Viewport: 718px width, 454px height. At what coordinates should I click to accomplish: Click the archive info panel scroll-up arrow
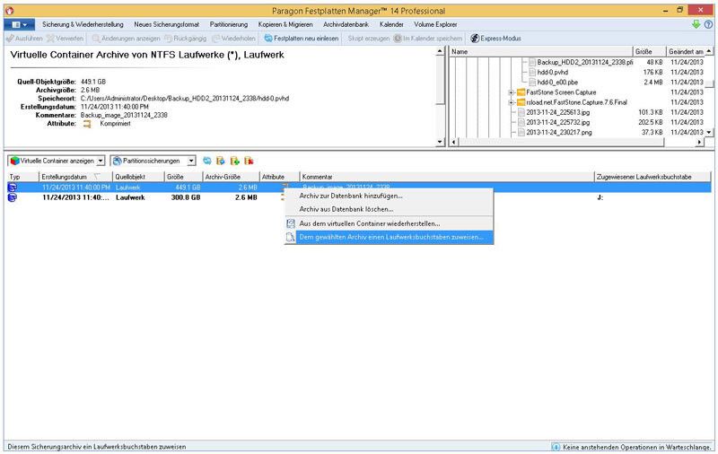(x=440, y=51)
